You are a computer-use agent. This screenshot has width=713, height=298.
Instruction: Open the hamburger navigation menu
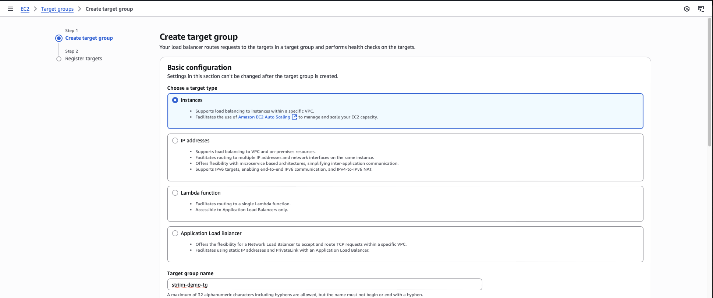coord(11,9)
